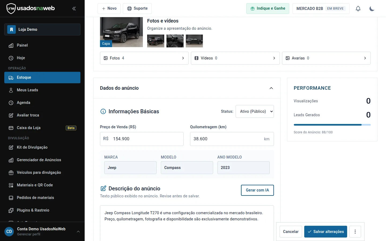Open Painel in the sidebar
The height and width of the screenshot is (241, 386).
pyautogui.click(x=42, y=45)
